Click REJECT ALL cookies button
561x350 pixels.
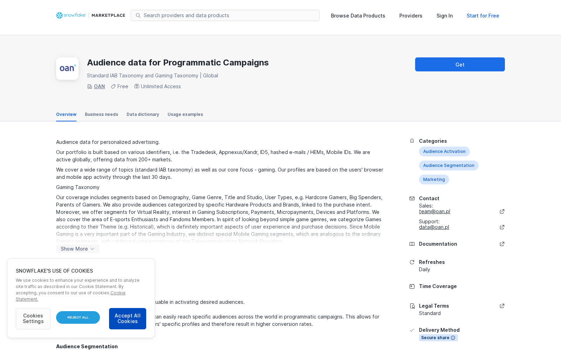78,317
